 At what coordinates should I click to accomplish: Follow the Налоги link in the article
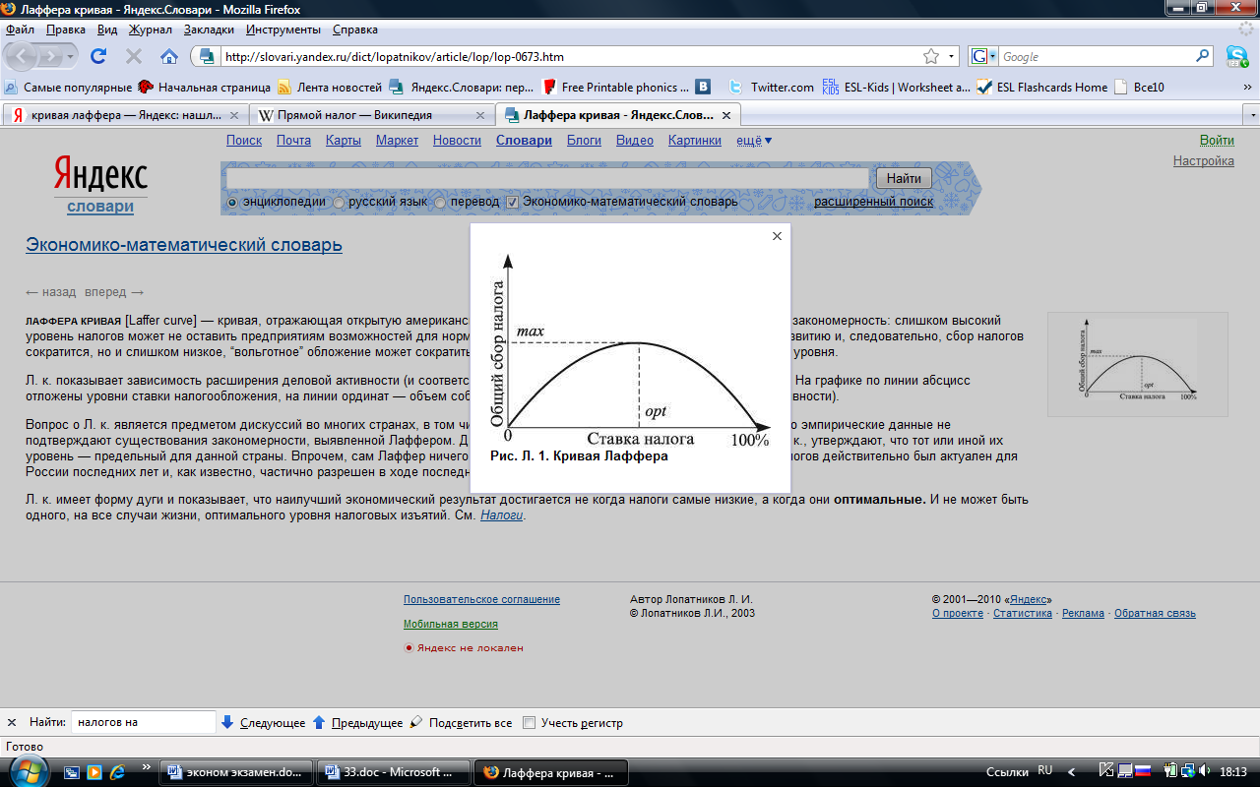[x=501, y=515]
